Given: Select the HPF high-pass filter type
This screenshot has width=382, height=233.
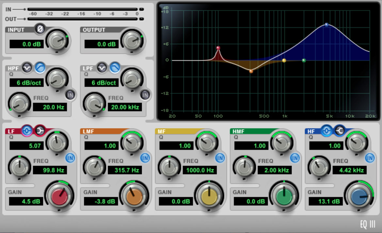Looking at the screenshot, I should click(x=40, y=68).
